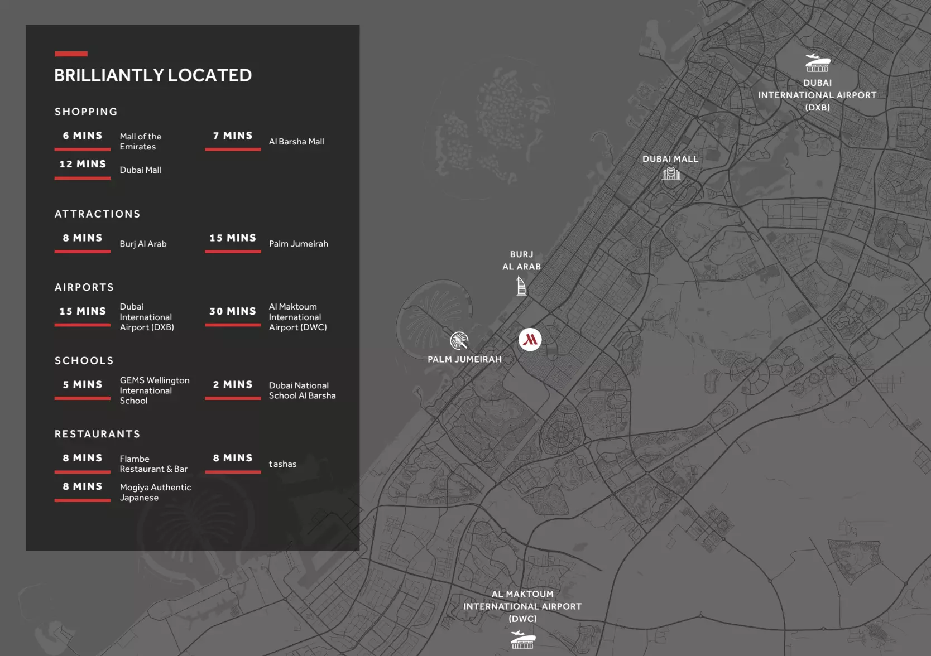The image size is (931, 656).
Task: Click the 'Brilliantly Located' title heading
Action: (x=153, y=75)
